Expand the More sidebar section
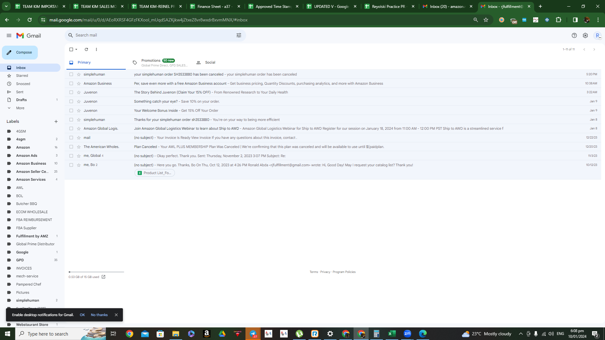The height and width of the screenshot is (340, 605). click(x=20, y=108)
